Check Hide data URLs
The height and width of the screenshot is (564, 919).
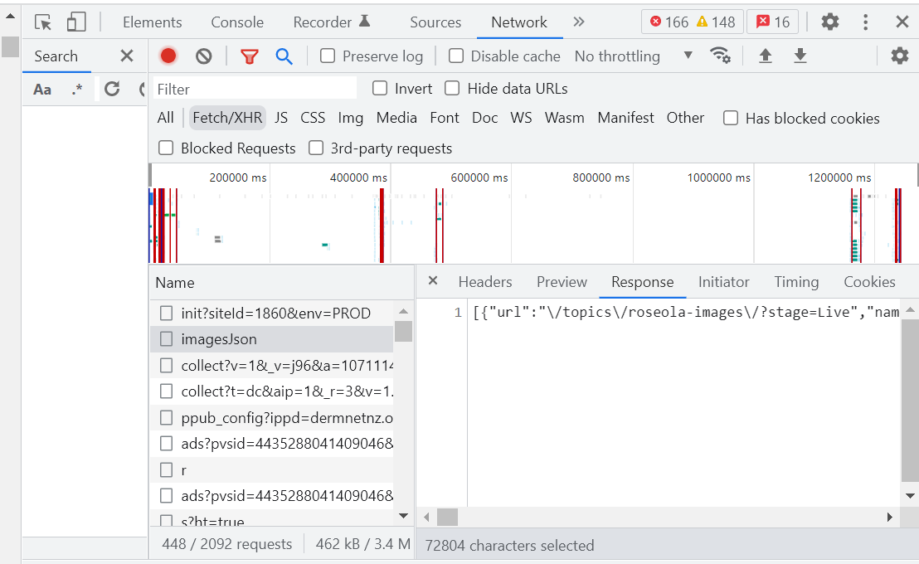tap(452, 89)
